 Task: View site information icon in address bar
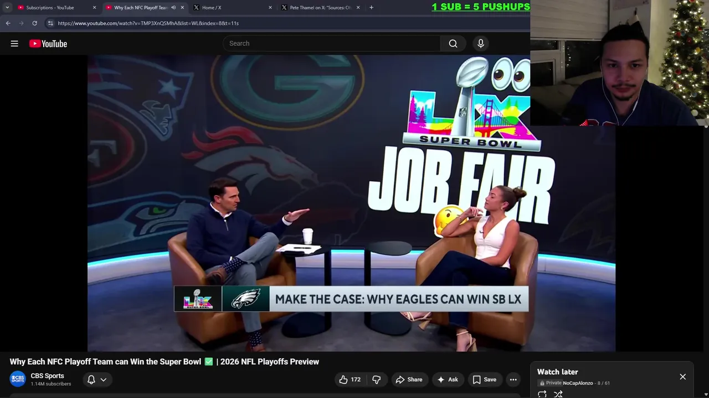click(50, 23)
